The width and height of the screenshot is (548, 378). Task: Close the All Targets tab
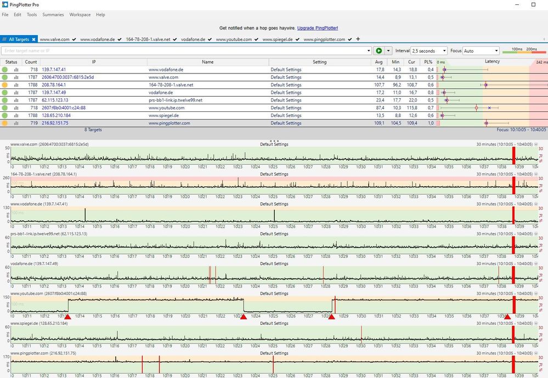[x=33, y=40]
